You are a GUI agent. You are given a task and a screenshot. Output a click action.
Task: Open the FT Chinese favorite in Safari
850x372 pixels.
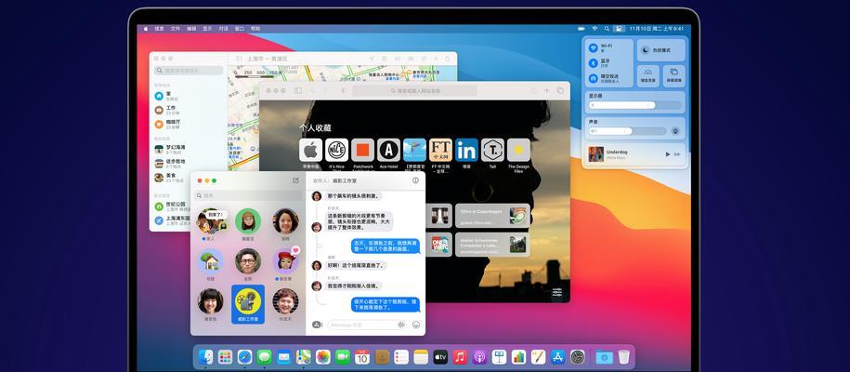(x=440, y=150)
